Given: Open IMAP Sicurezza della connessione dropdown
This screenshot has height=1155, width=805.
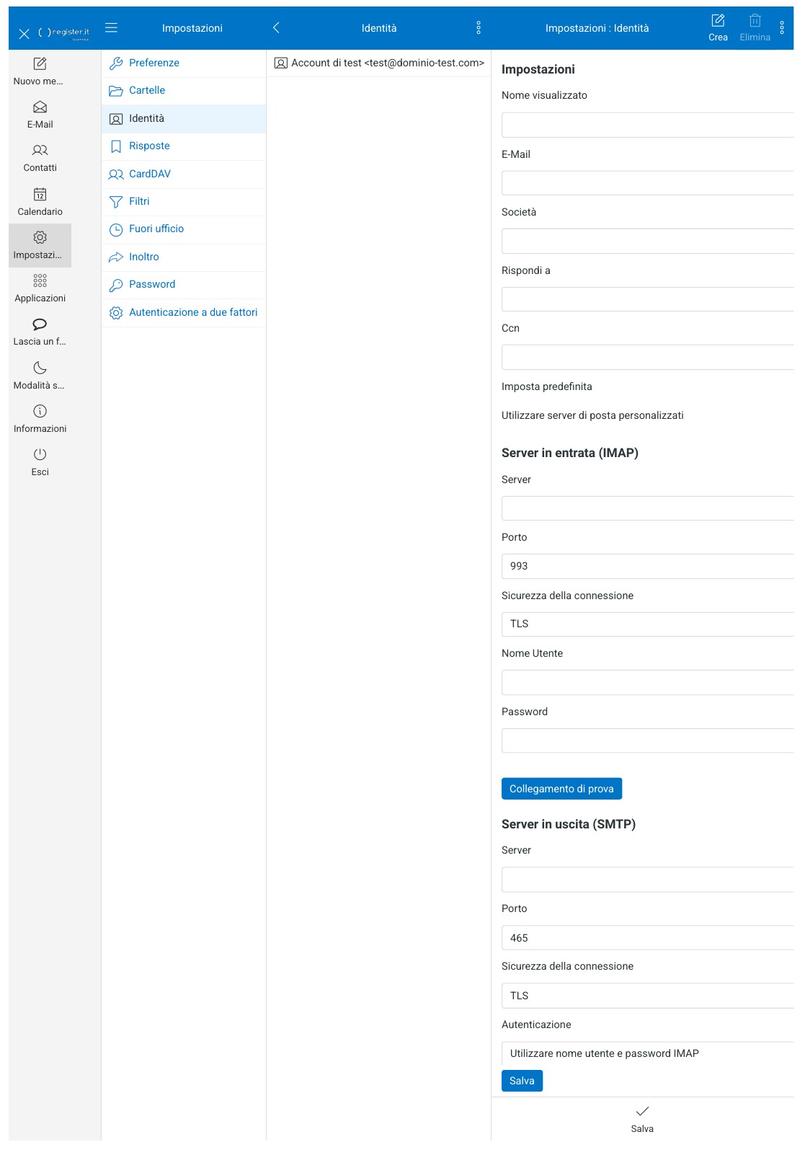Looking at the screenshot, I should click(x=647, y=624).
